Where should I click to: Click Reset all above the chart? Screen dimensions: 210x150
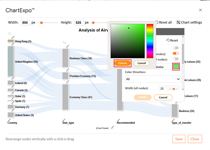163,22
